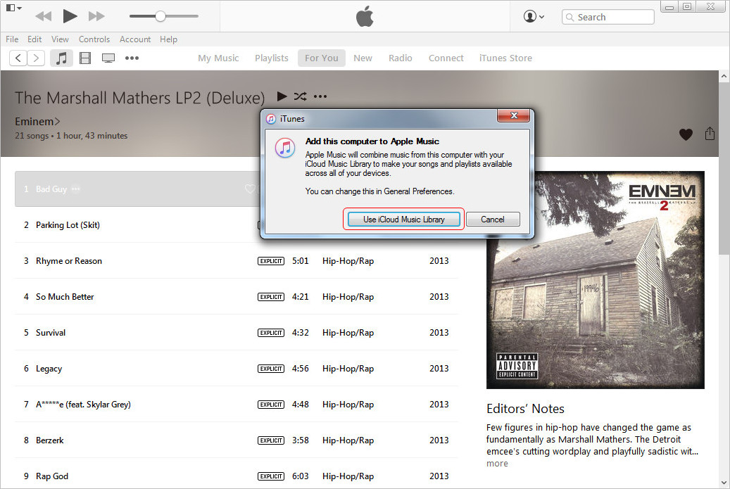Go forward with the navigation arrow
730x489 pixels.
[36, 58]
